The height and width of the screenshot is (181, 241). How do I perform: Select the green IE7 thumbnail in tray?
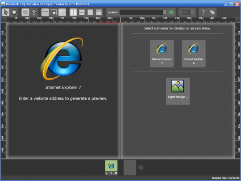[x=111, y=166]
